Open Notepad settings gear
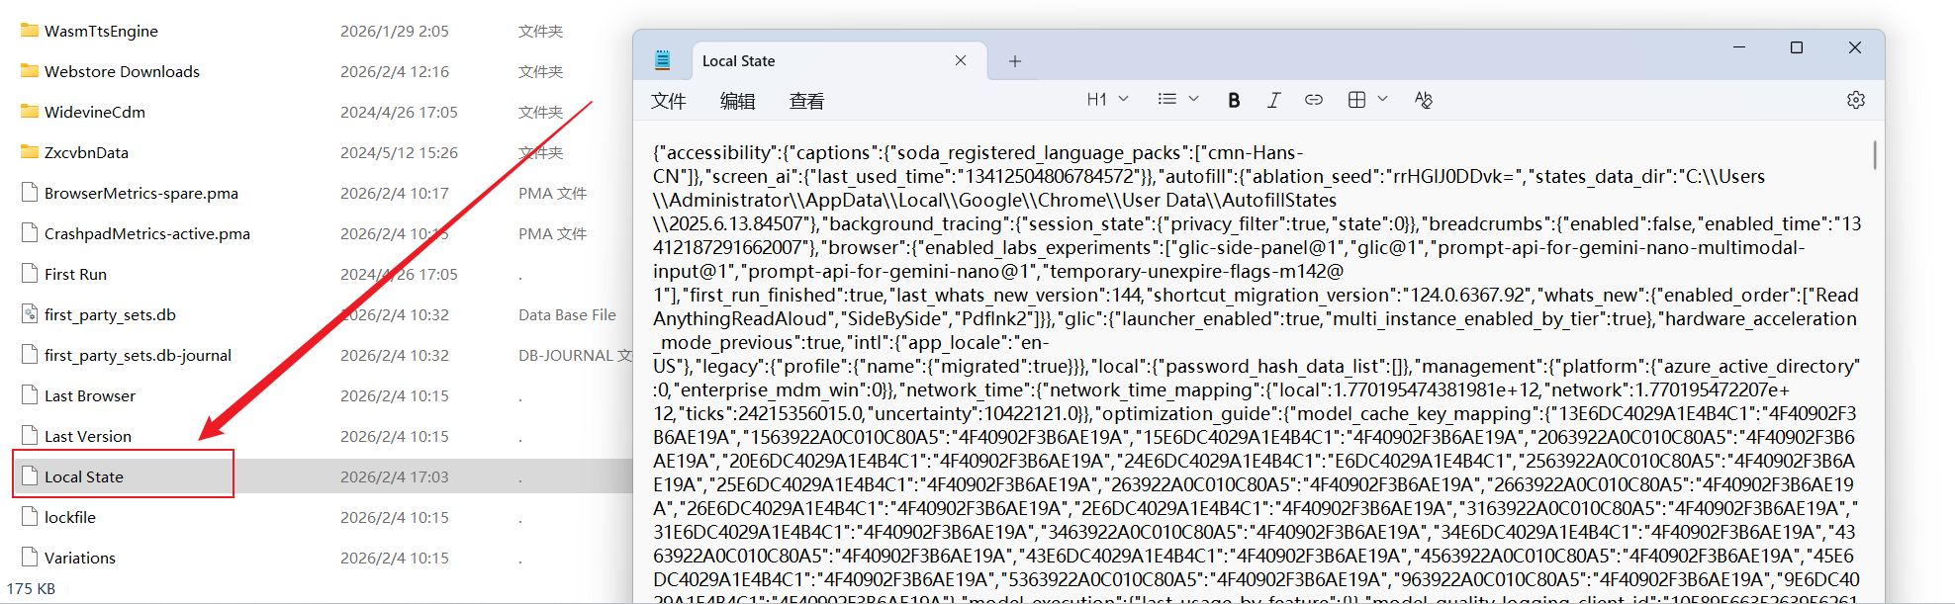1955x604 pixels. coord(1855,100)
